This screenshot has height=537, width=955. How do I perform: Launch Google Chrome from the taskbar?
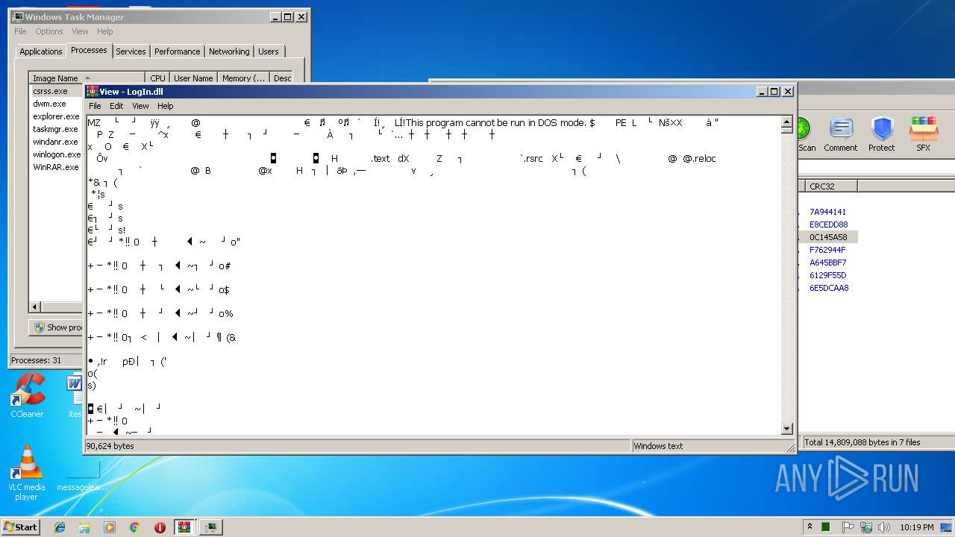(134, 527)
